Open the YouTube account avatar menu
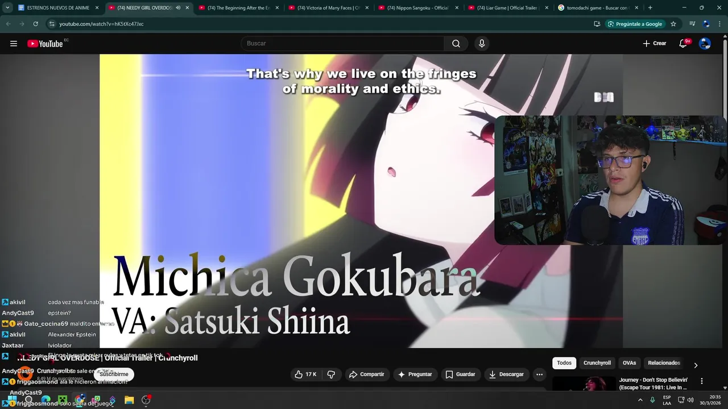Screen dimensions: 728x409 (705, 44)
